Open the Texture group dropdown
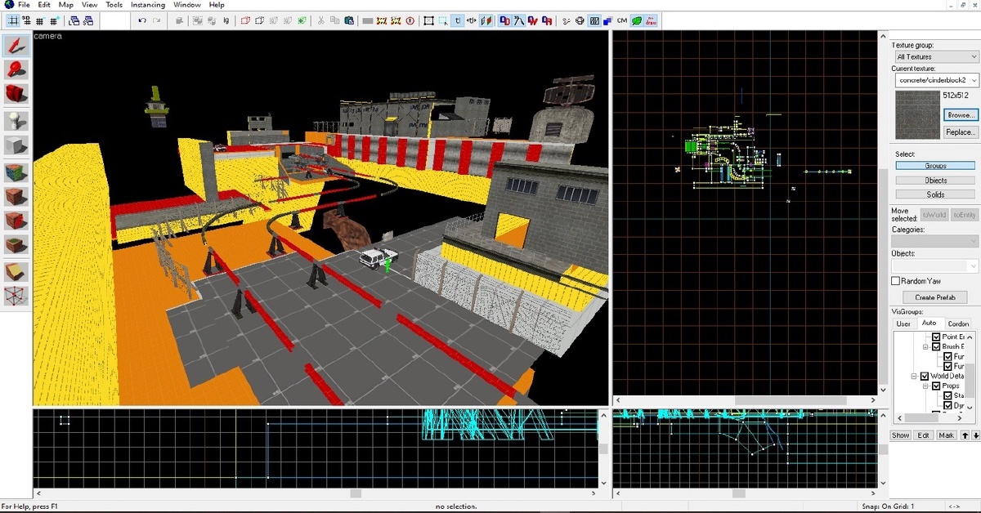The width and height of the screenshot is (981, 513). point(935,56)
